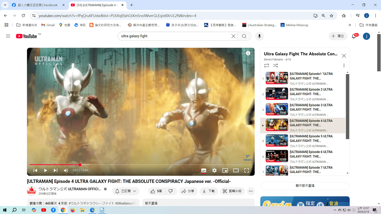Play Episode 5 from the playlist
The image size is (381, 214).
303,141
